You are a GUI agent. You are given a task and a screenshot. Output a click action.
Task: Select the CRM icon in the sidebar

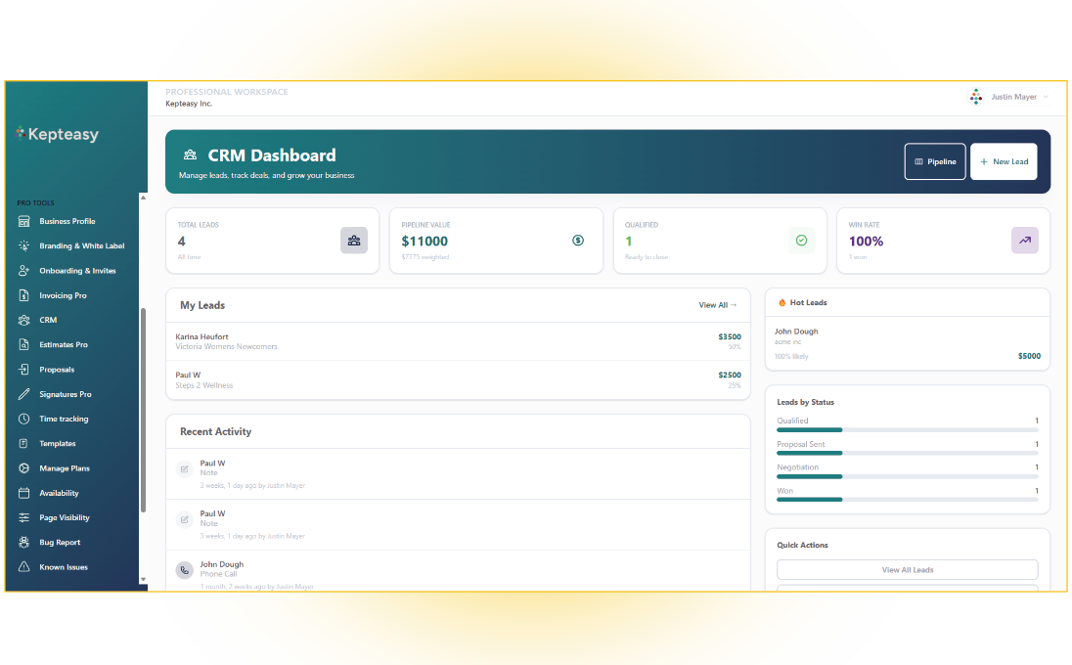click(23, 320)
